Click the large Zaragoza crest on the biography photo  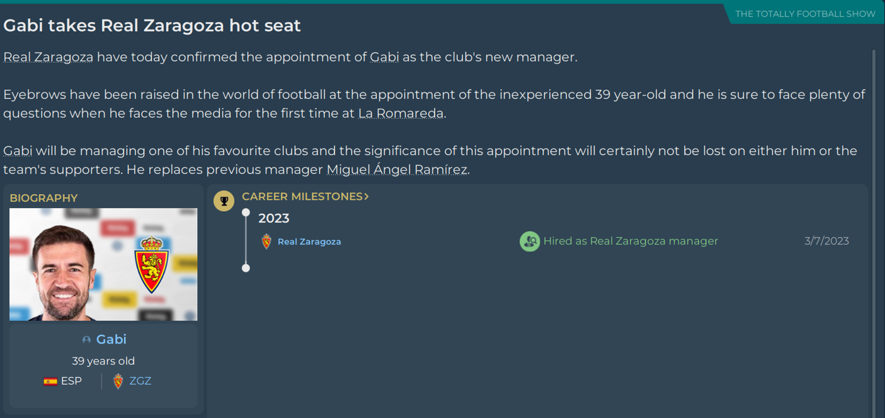[x=151, y=265]
